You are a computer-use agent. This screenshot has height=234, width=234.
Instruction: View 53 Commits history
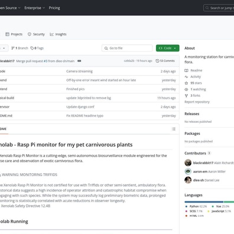point(165,61)
